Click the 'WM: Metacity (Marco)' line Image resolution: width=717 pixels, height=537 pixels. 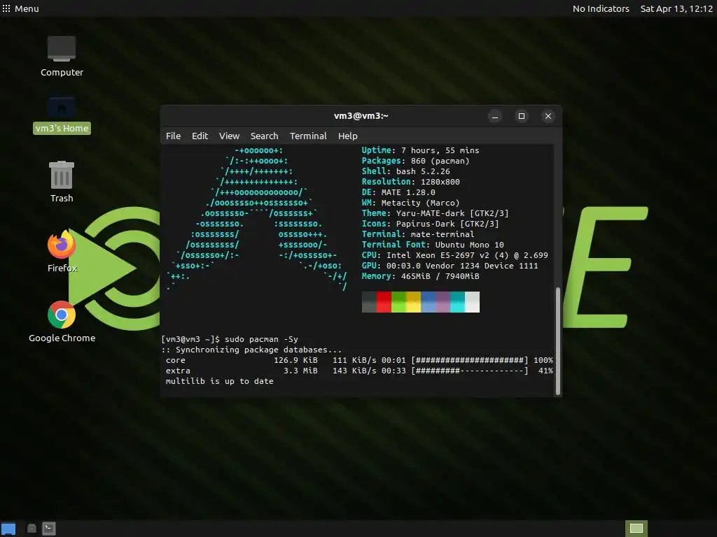410,203
